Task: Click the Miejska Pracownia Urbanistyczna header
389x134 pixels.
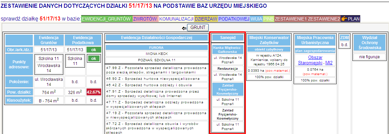Action: [x=315, y=40]
